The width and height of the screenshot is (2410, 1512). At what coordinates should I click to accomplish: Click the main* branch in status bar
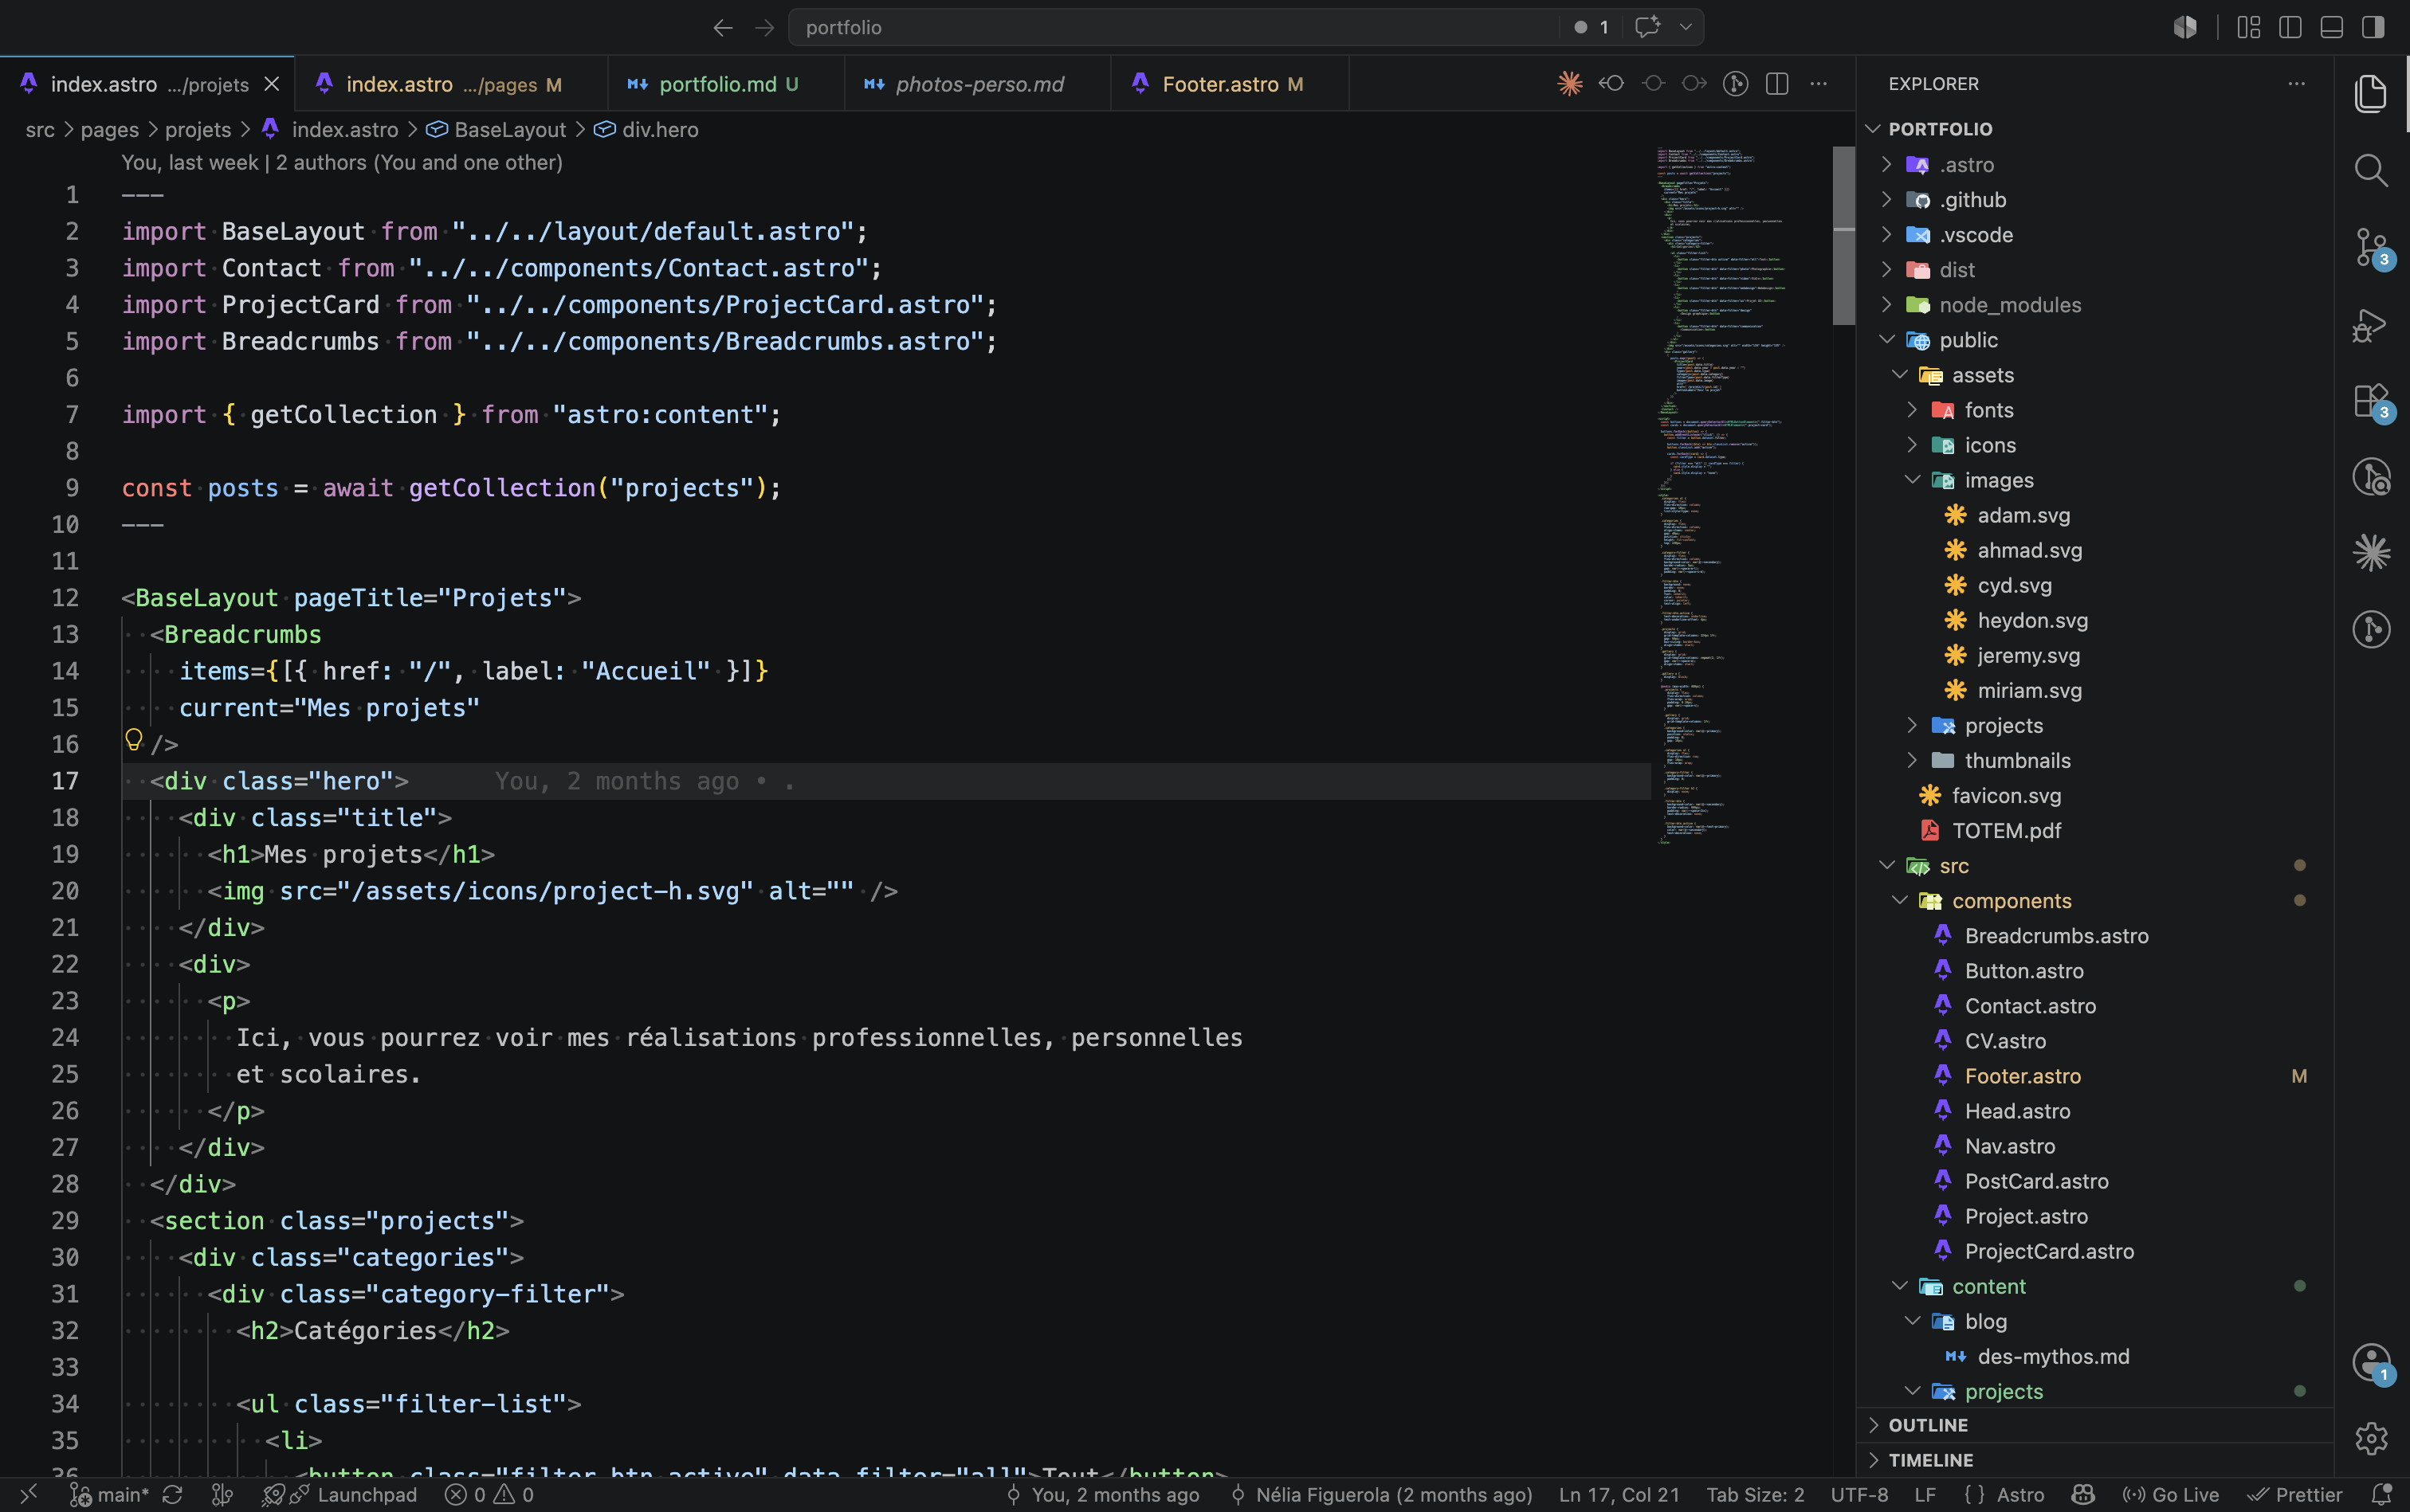(x=110, y=1494)
